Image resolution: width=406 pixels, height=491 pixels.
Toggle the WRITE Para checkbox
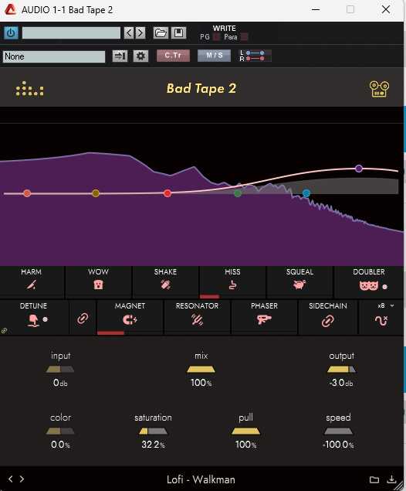[x=245, y=37]
